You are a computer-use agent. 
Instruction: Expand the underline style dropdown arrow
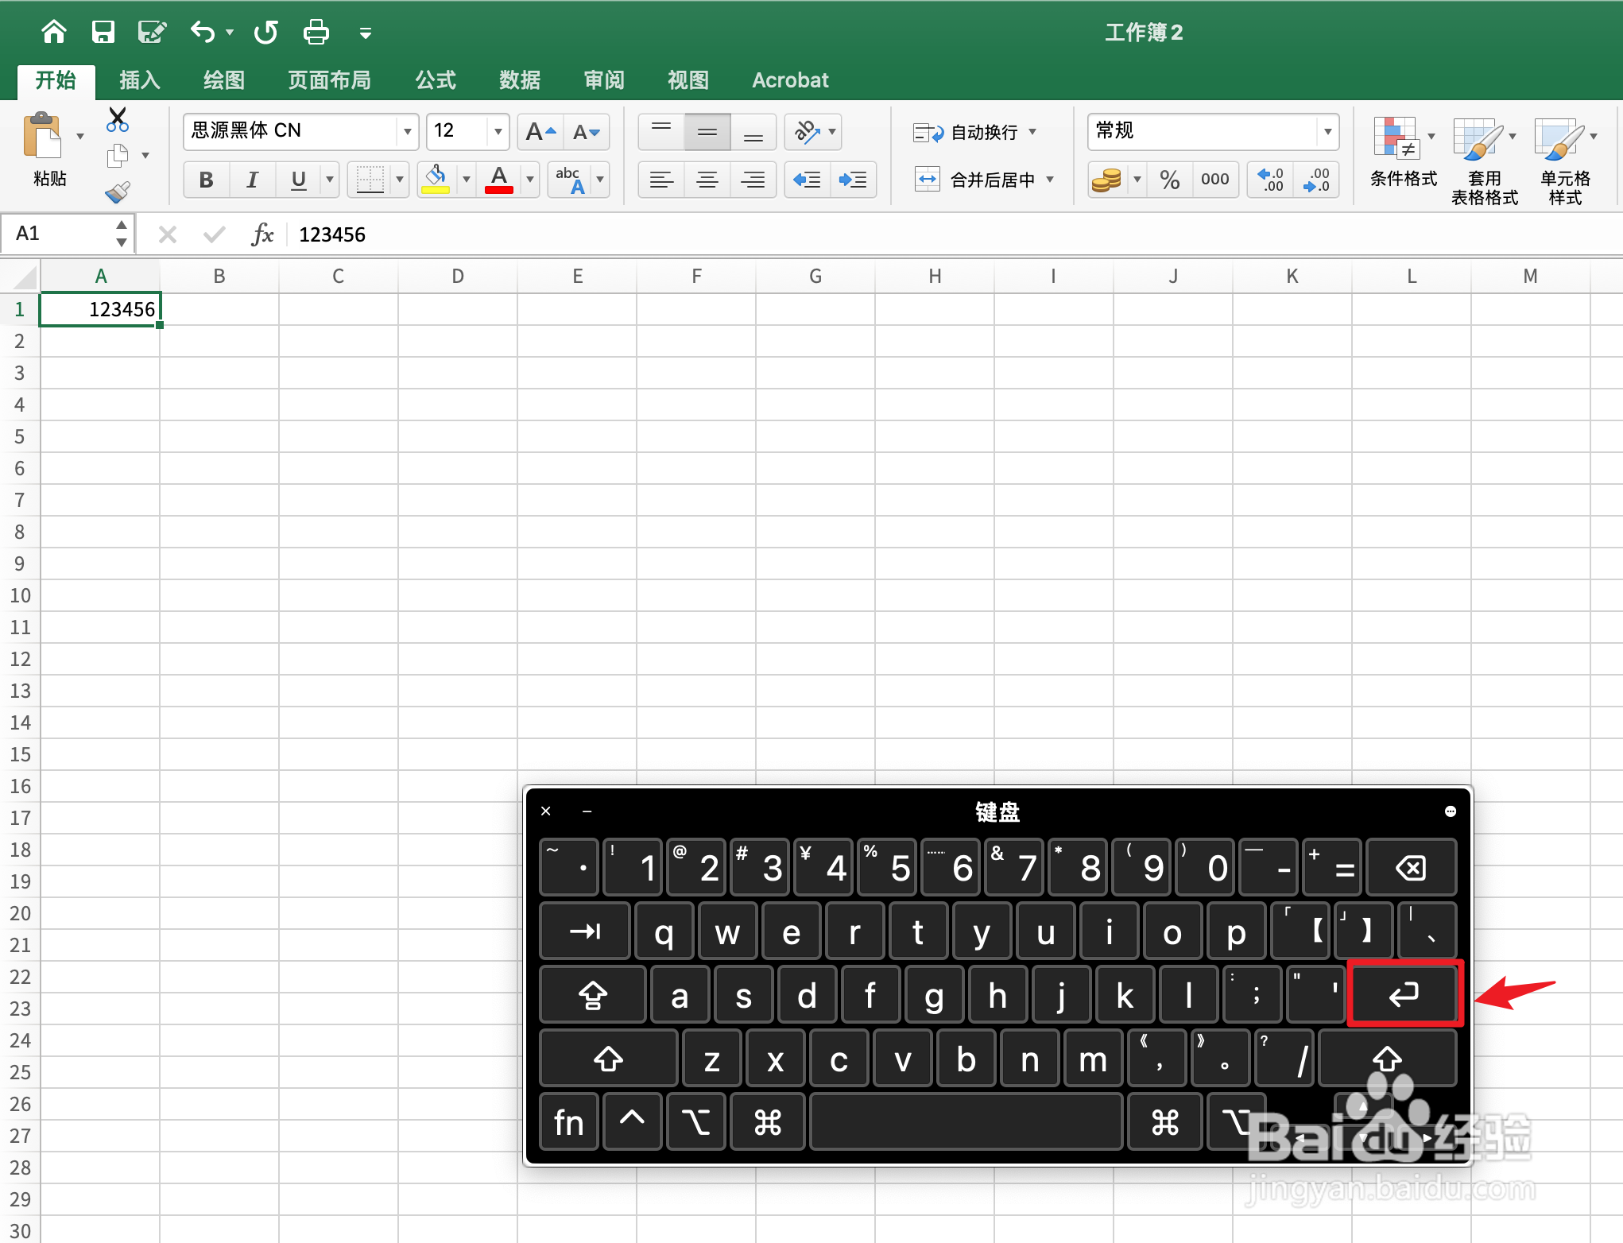tap(330, 180)
